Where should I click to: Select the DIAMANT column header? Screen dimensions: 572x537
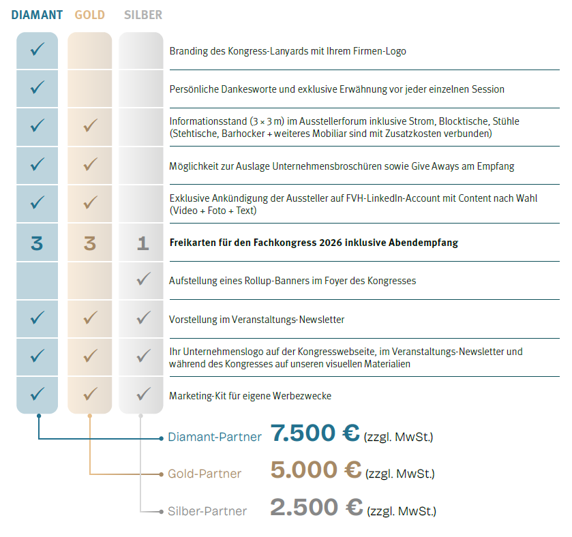pos(37,15)
